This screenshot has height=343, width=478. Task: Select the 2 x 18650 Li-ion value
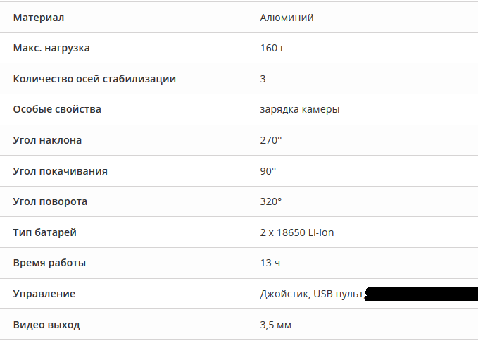pyautogui.click(x=297, y=232)
